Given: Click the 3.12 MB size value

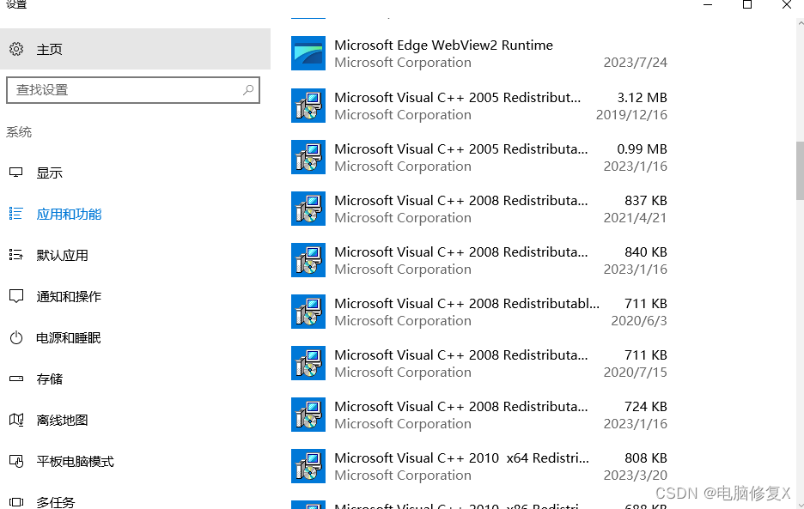Looking at the screenshot, I should tap(642, 97).
